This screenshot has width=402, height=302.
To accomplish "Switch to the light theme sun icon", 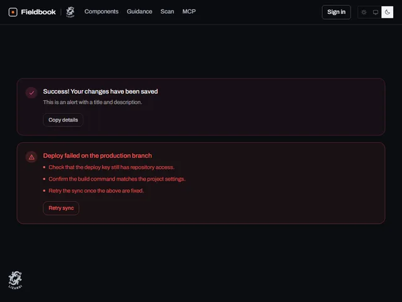I will (x=364, y=13).
